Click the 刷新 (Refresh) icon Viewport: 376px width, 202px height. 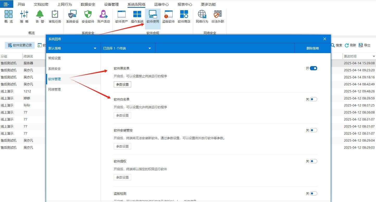click(347, 45)
